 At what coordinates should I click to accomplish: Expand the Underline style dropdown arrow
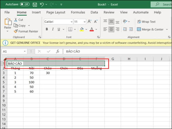[63, 29]
